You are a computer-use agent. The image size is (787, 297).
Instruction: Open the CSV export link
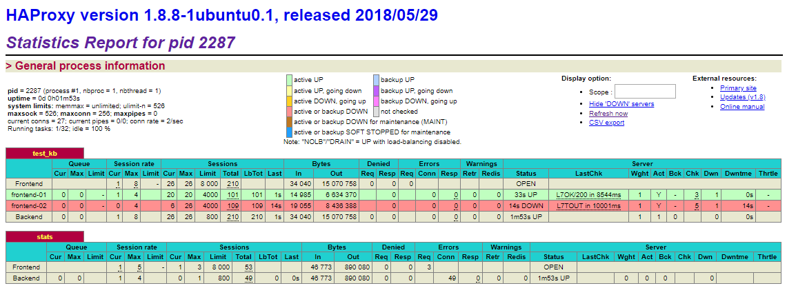(607, 123)
